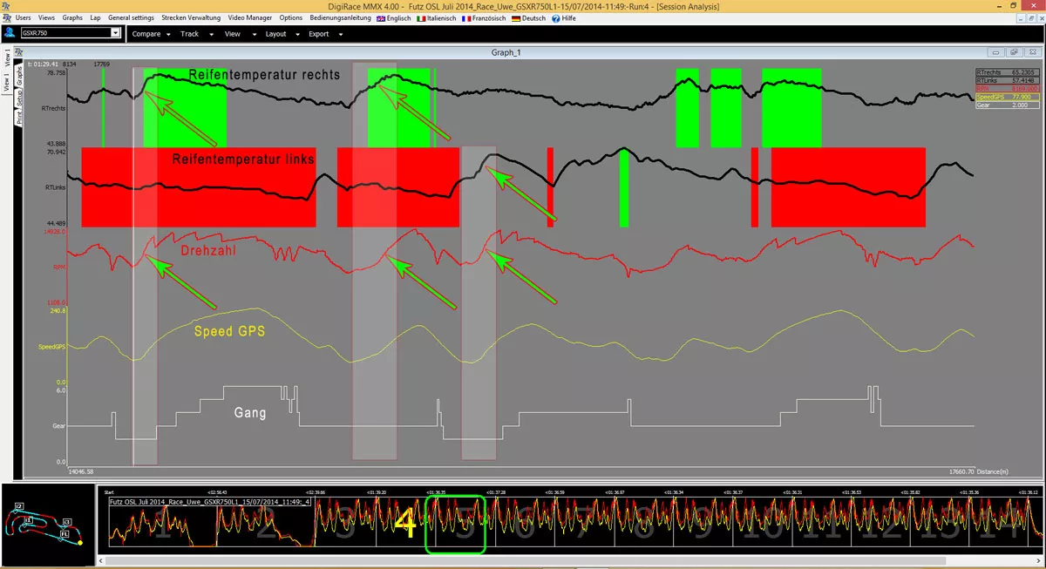Expand the Export dropdown
This screenshot has height=569, width=1046.
pyautogui.click(x=325, y=34)
